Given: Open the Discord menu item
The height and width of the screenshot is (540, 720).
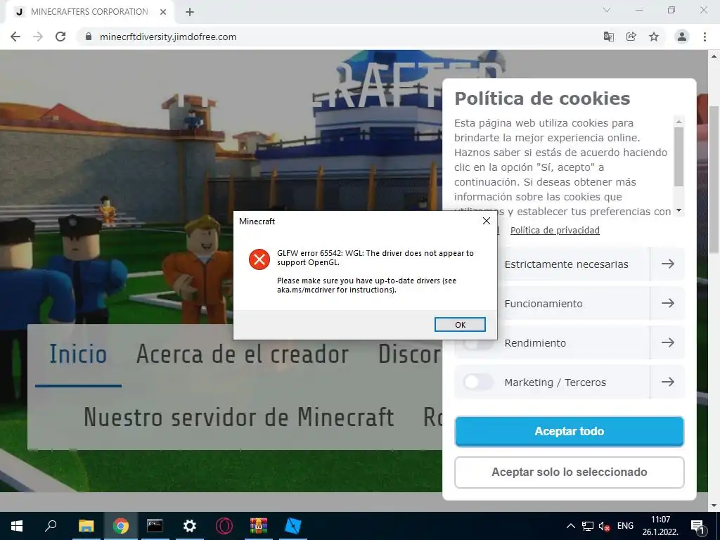Looking at the screenshot, I should point(410,354).
